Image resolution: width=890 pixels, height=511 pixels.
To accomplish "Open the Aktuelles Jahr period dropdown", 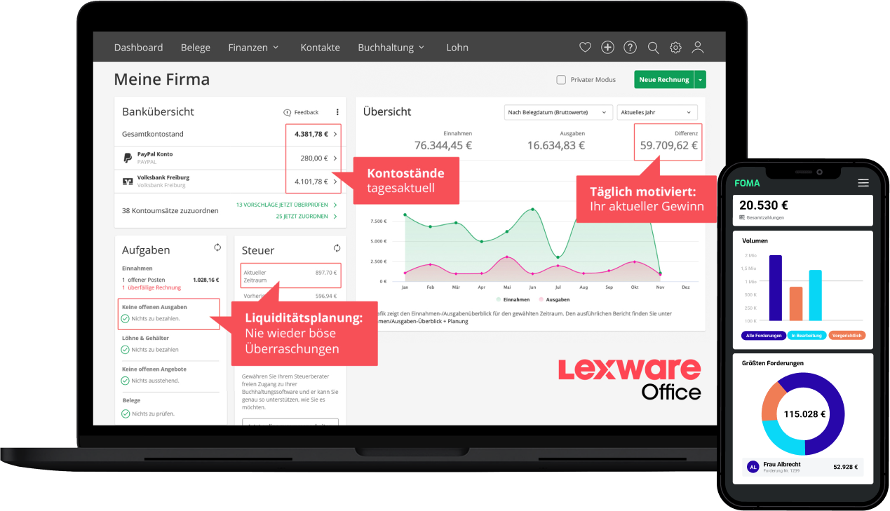I will pos(657,112).
